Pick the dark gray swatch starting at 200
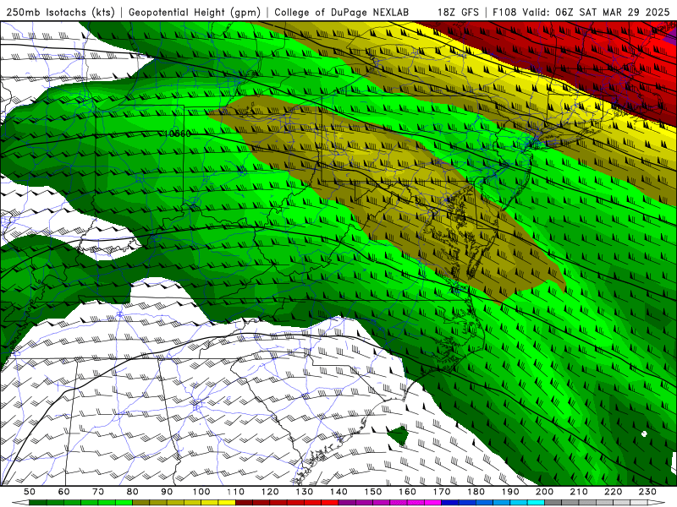Viewport: 677px width, 507px height. 553,503
